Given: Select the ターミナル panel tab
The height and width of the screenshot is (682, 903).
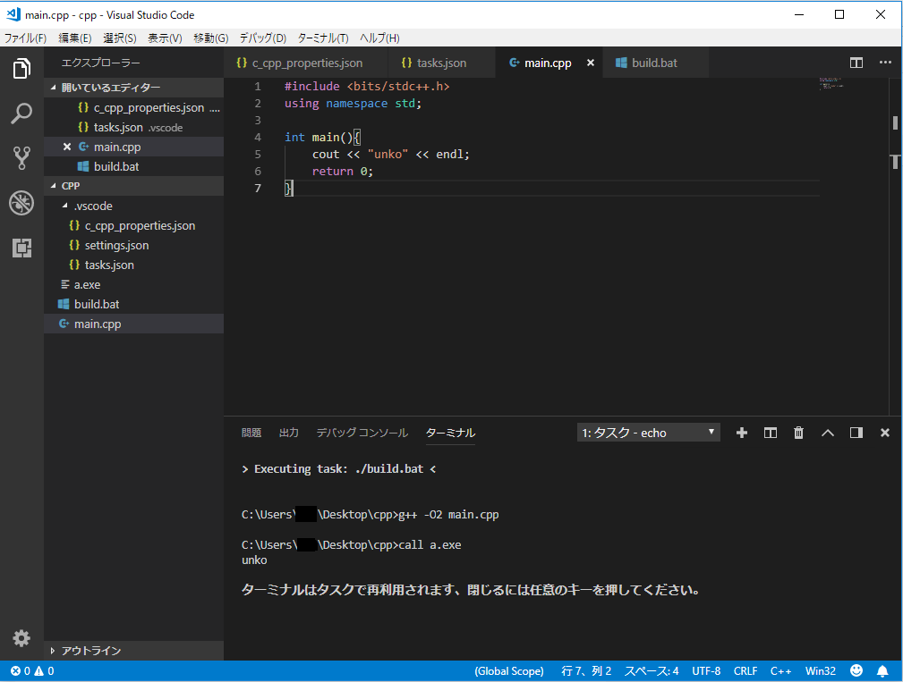Looking at the screenshot, I should (x=450, y=433).
